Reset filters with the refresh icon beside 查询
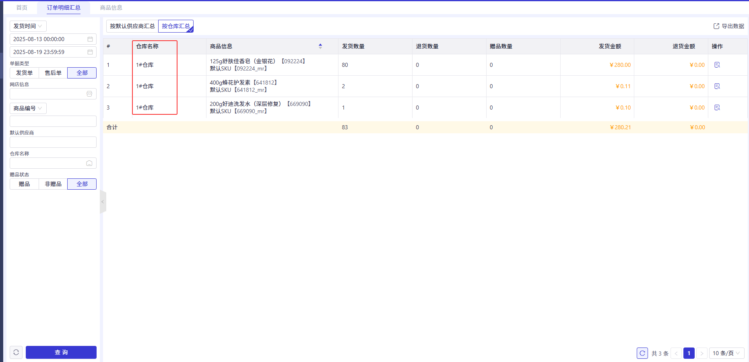This screenshot has width=749, height=362. click(x=16, y=352)
